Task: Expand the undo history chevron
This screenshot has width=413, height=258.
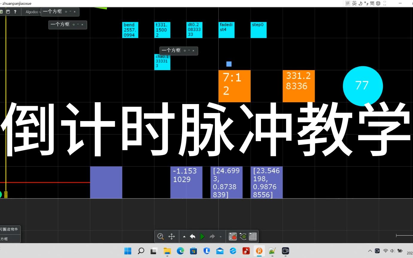Action: click(x=184, y=236)
